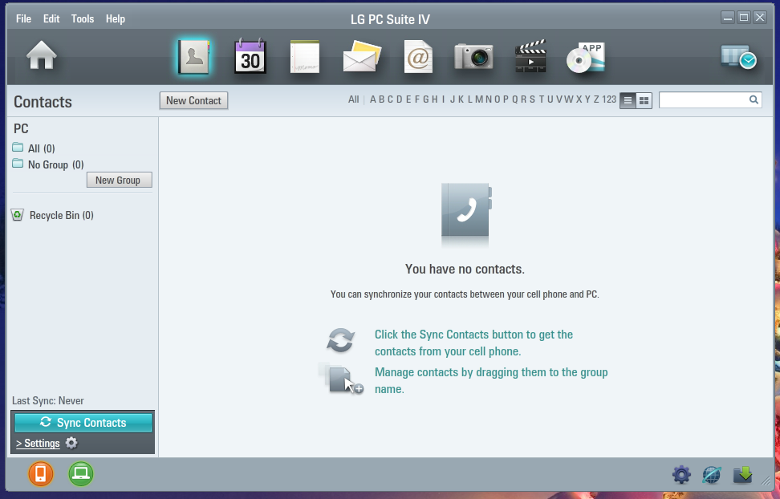Open the sync Settings link
The width and height of the screenshot is (780, 499).
[x=38, y=444]
